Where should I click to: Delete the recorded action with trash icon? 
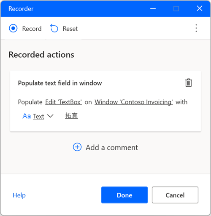tap(188, 83)
